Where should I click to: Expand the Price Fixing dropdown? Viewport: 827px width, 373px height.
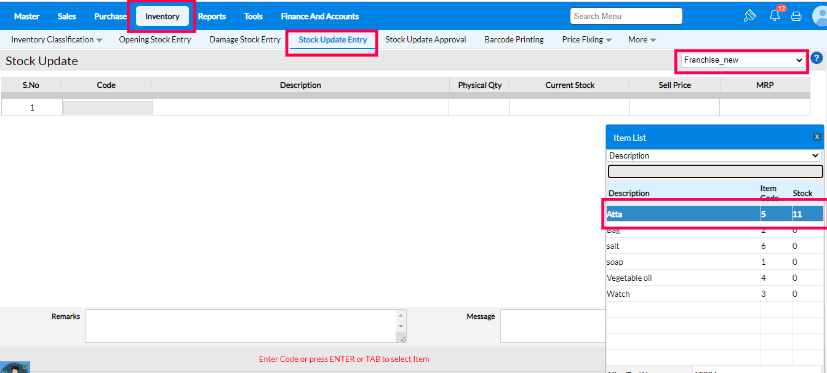click(x=587, y=39)
